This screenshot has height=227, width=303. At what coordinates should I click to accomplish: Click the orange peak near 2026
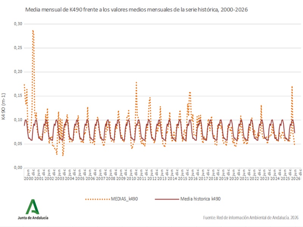click(292, 87)
